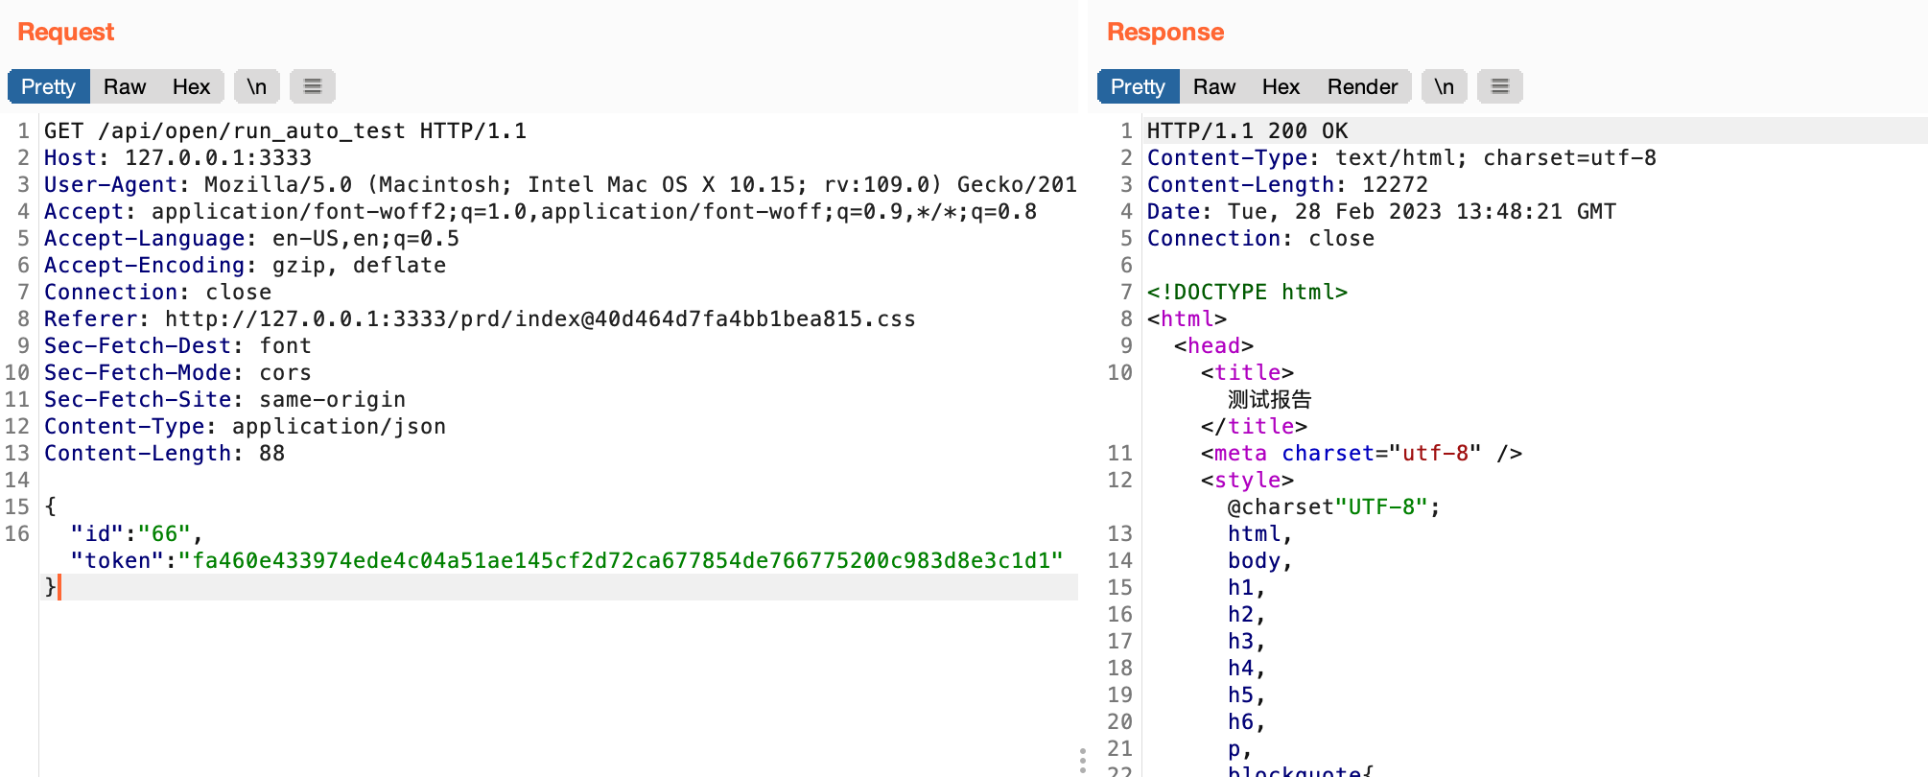The width and height of the screenshot is (1928, 777).
Task: Click the Sec-Fetch-Dest: font line
Action: (x=177, y=345)
